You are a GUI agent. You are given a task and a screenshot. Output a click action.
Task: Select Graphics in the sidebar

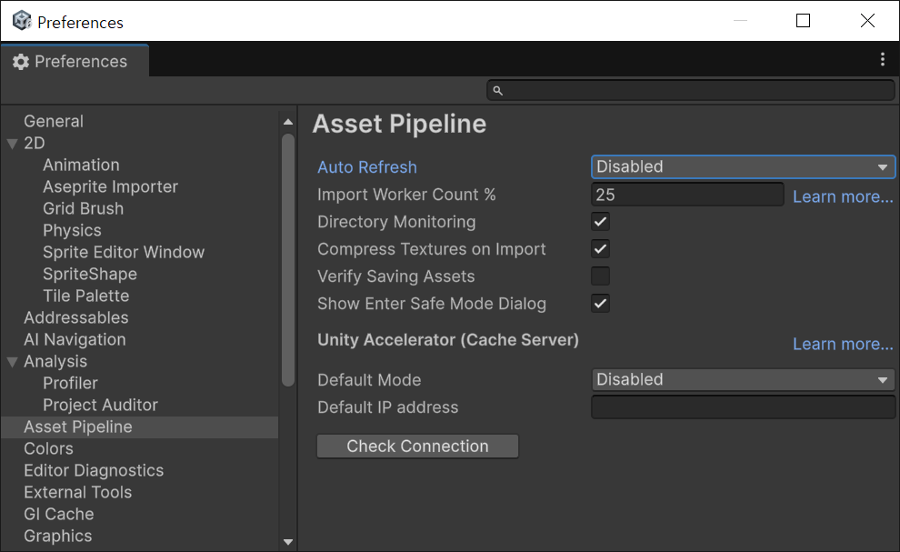point(57,536)
